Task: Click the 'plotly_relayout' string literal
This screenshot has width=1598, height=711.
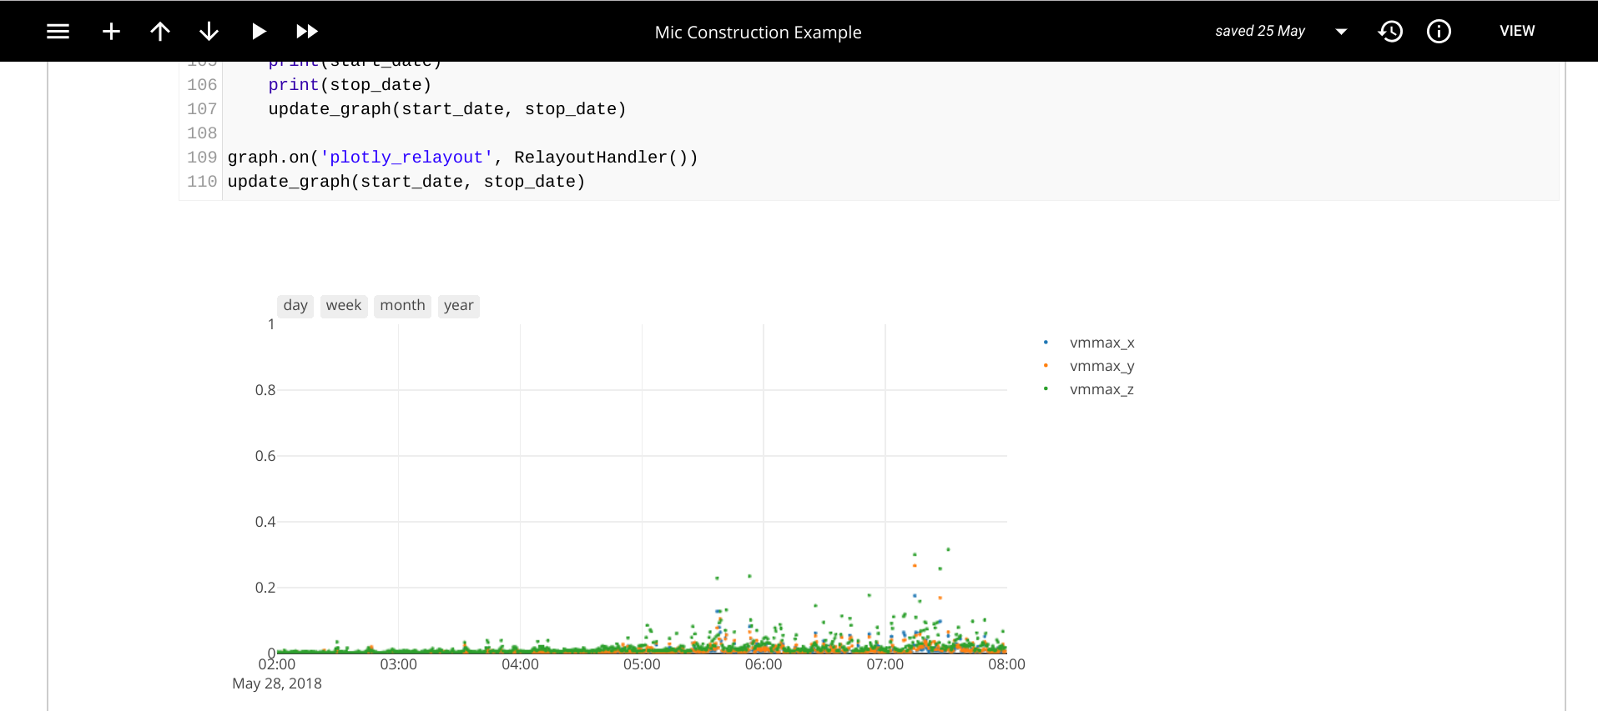Action: [x=406, y=158]
